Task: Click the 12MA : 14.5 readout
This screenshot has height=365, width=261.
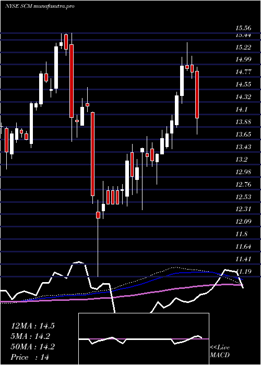Action: (33, 326)
